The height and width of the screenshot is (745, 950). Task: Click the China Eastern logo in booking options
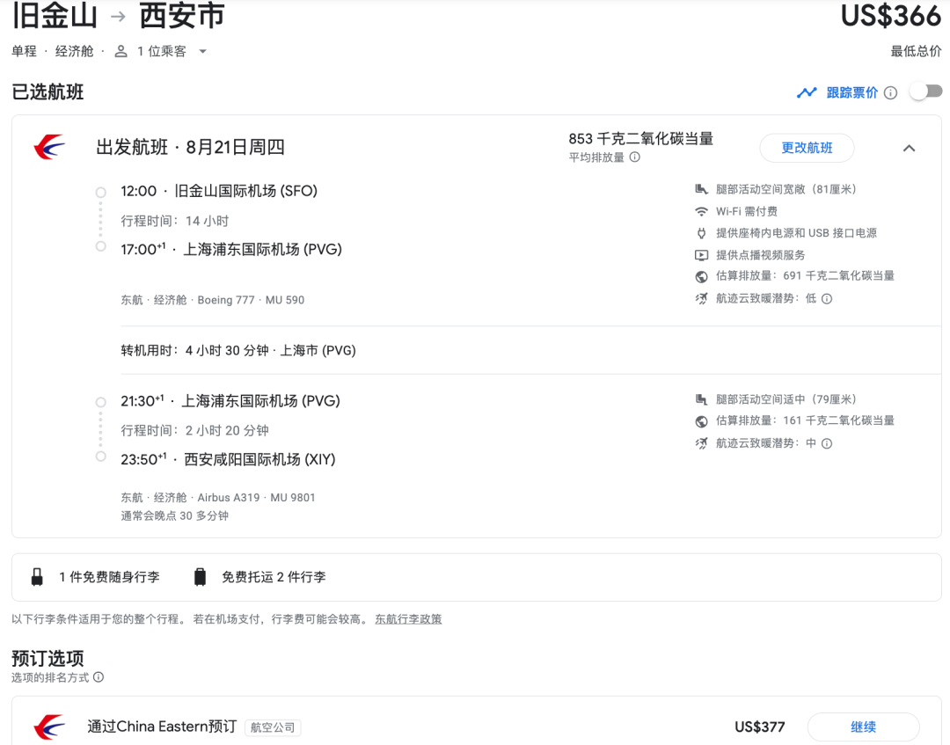(x=49, y=727)
